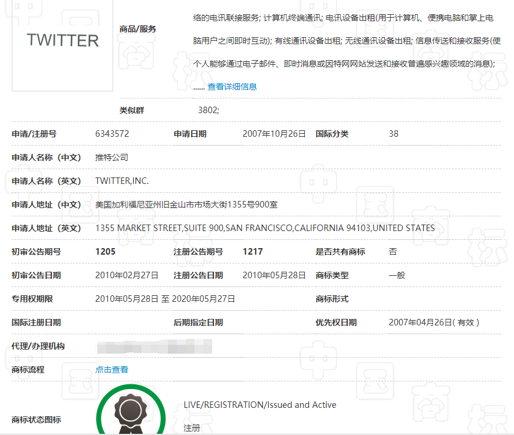The height and width of the screenshot is (435, 514).
Task: Click the trademark type value 一般
Action: [x=397, y=275]
